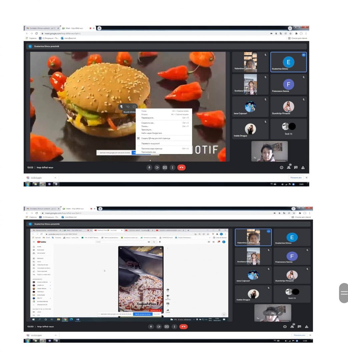348x360 pixels.
Task: Click present screen icon in top screenshot
Action: [165, 168]
